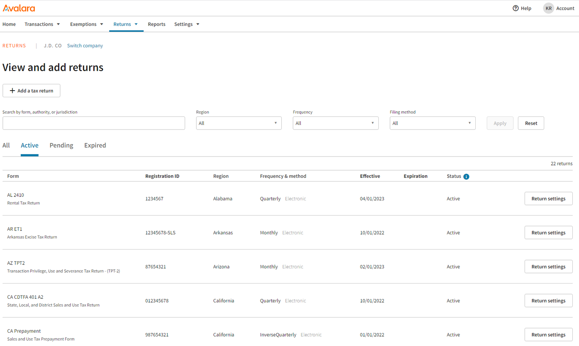Viewport: 579px width, 346px height.
Task: Click the info icon beside Status column
Action: point(466,176)
